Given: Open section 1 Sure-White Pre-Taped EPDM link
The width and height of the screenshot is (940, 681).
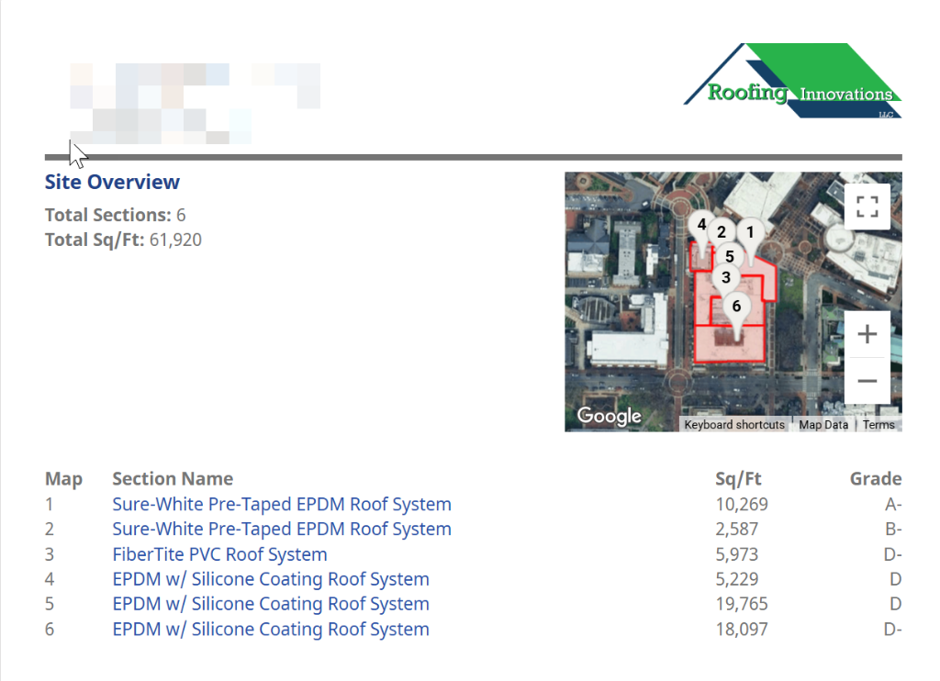Looking at the screenshot, I should [x=282, y=504].
